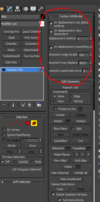This screenshot has width=100, height=202.
Task: Select Border sub-object level
Action: (20, 123)
